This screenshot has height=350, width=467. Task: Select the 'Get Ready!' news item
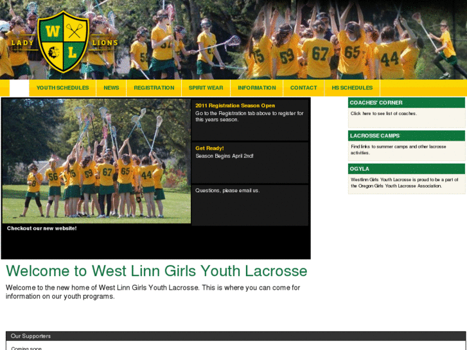209,148
